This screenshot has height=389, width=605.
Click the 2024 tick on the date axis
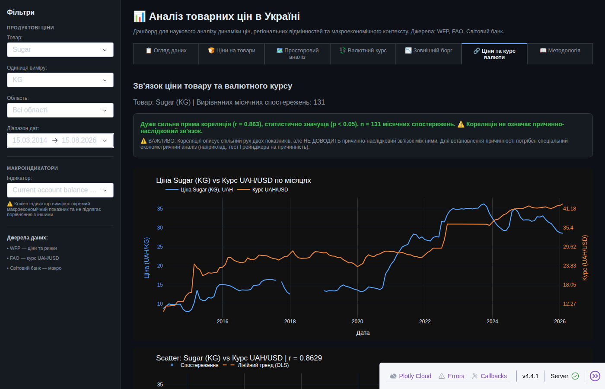492,322
